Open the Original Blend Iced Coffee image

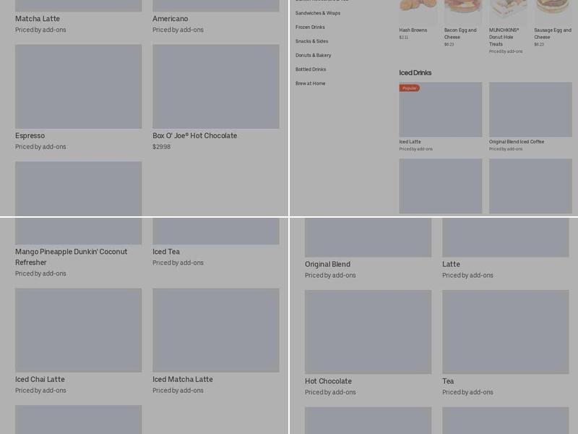[530, 110]
